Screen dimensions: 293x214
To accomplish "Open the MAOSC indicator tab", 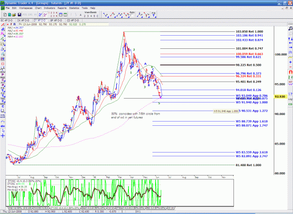I will point(41,208).
